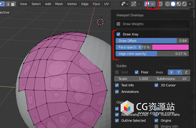The width and height of the screenshot is (196, 128).
Task: Open the Select menu
Action: [x=36, y=4]
